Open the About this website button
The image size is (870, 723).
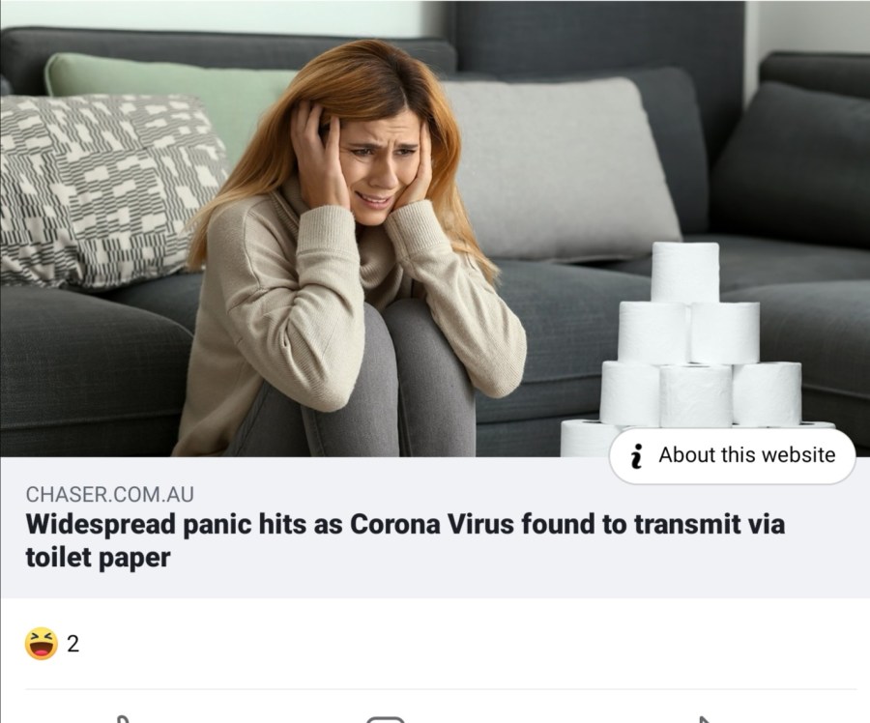pos(733,455)
